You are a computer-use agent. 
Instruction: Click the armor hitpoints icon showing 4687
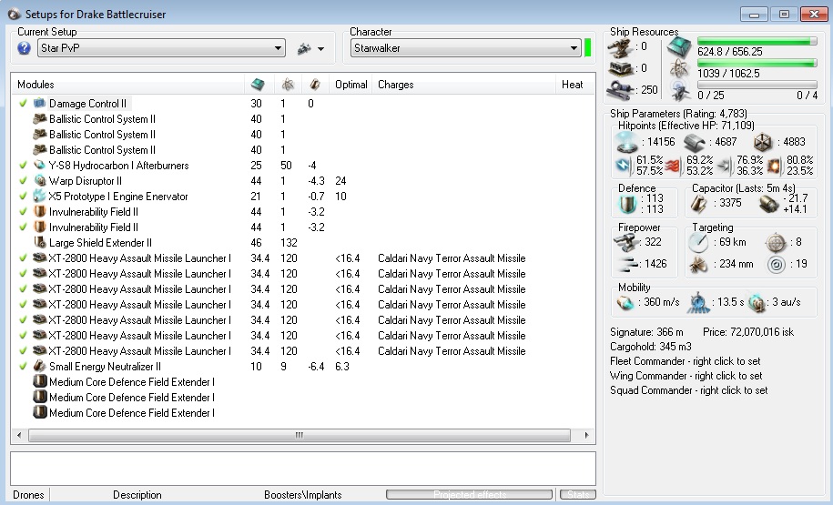tap(695, 142)
